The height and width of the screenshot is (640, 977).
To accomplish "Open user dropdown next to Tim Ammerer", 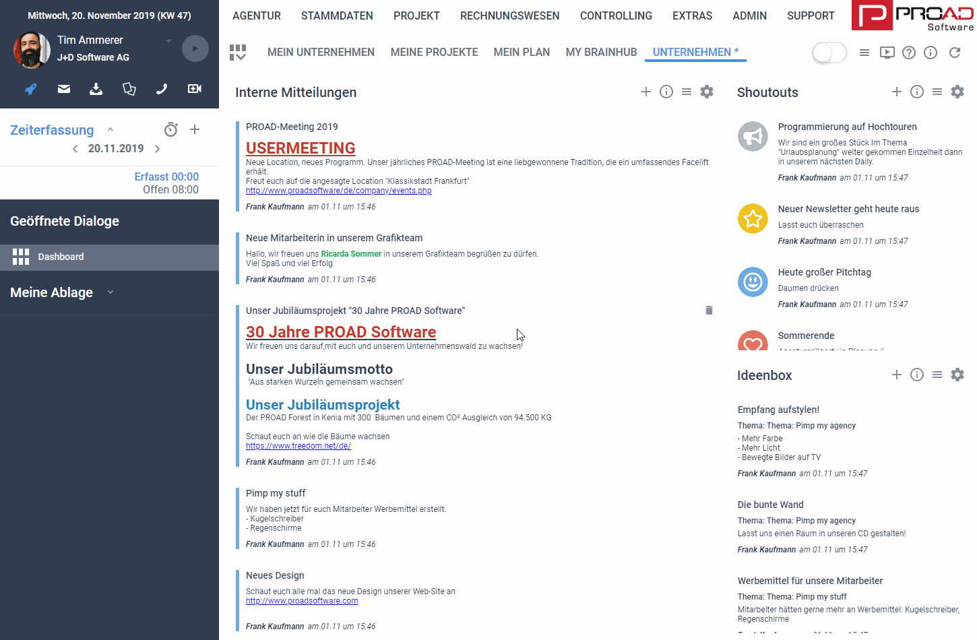I will tap(168, 41).
